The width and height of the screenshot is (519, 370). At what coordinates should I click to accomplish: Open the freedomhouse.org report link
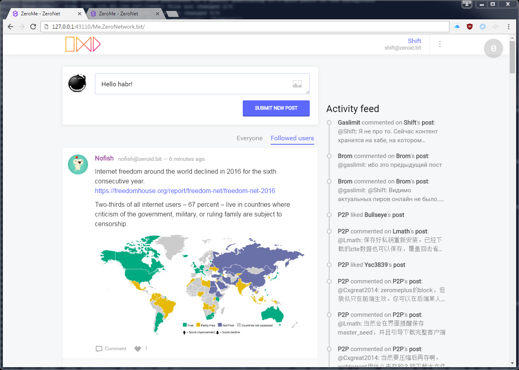(x=185, y=191)
